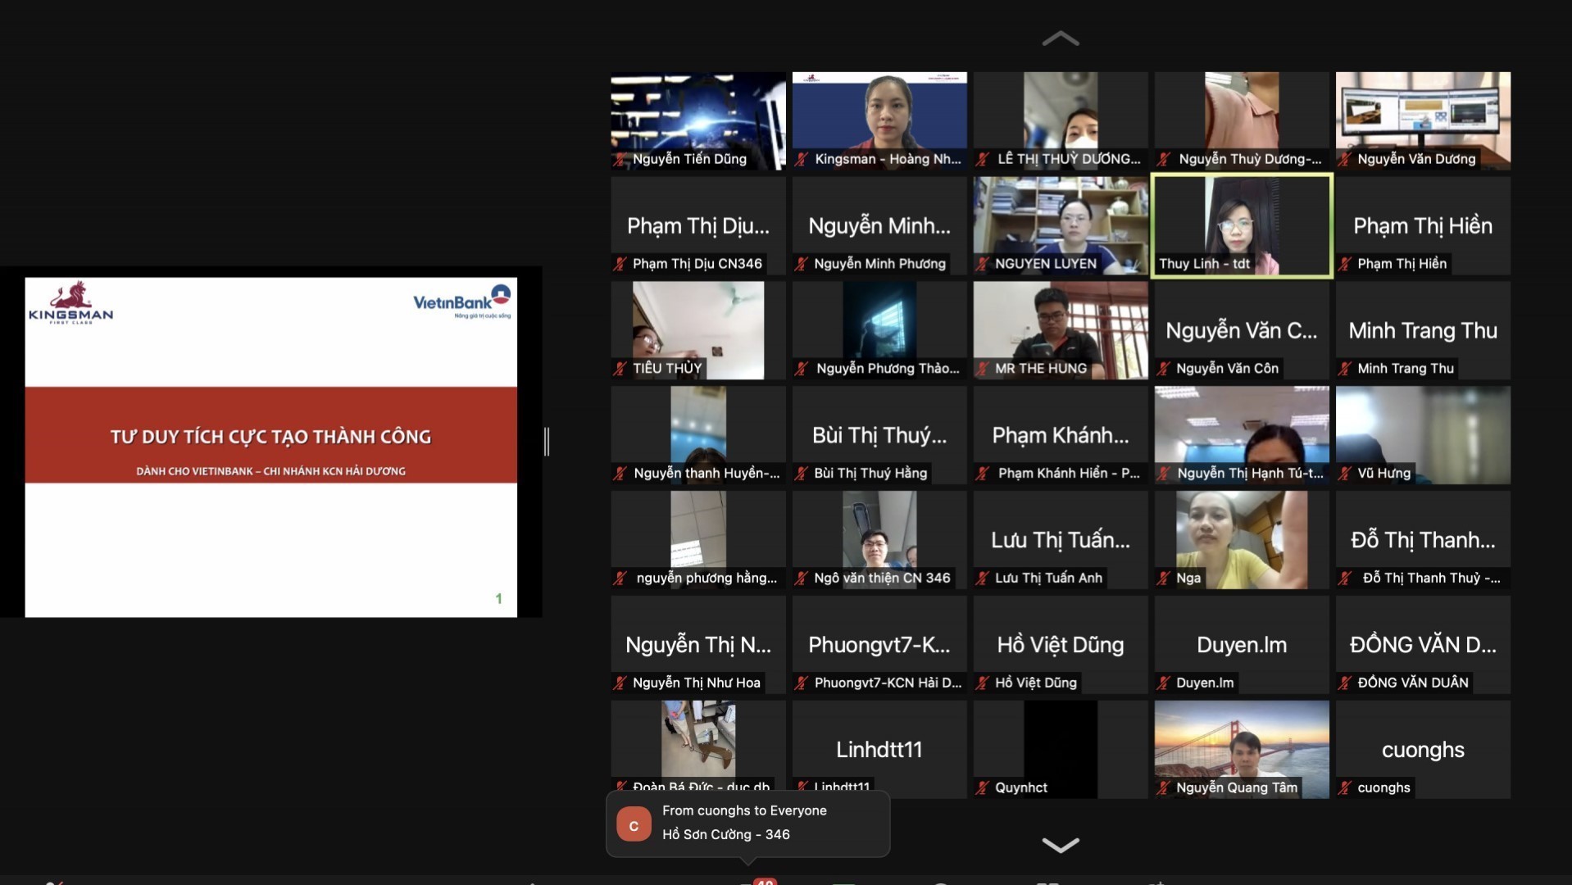This screenshot has height=885, width=1572.
Task: Click muted mic icon next to NGUYEN LUYEN
Action: (x=983, y=264)
